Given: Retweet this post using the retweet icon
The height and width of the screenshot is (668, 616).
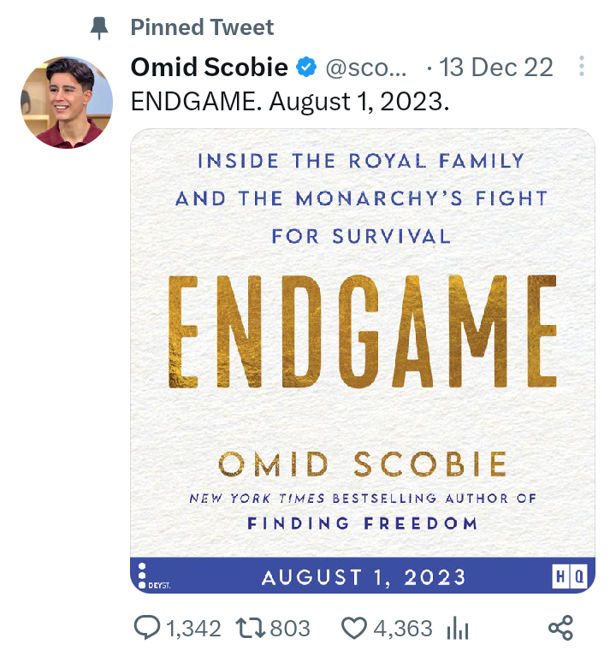Looking at the screenshot, I should pos(252,629).
